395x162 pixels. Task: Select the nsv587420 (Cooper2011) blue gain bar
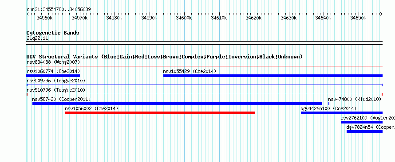177,104
